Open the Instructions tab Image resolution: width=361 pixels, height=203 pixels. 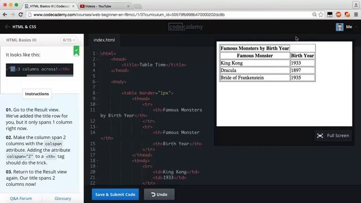tap(37, 94)
